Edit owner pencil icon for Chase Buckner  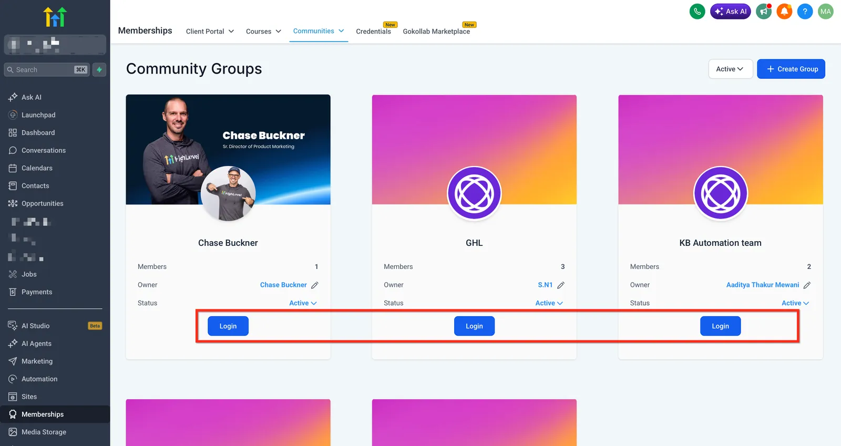pos(315,285)
